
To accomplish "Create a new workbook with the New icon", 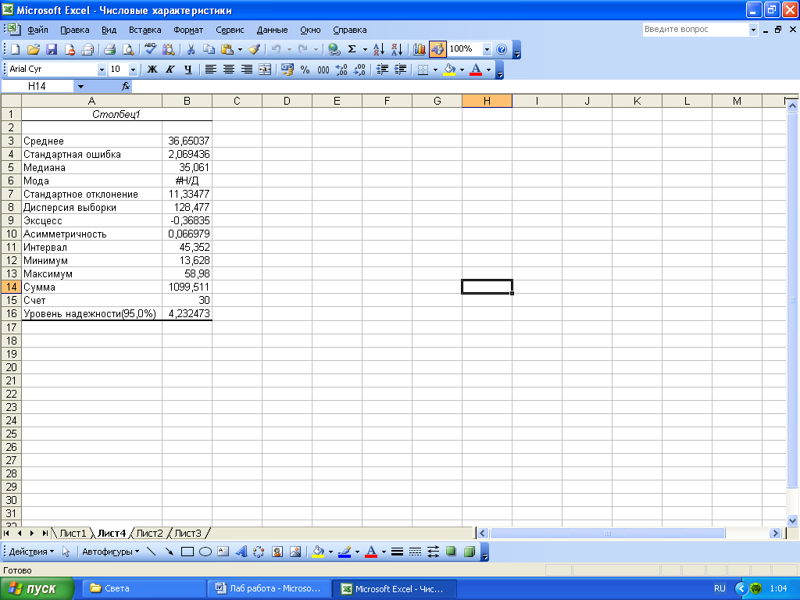I will 16,49.
